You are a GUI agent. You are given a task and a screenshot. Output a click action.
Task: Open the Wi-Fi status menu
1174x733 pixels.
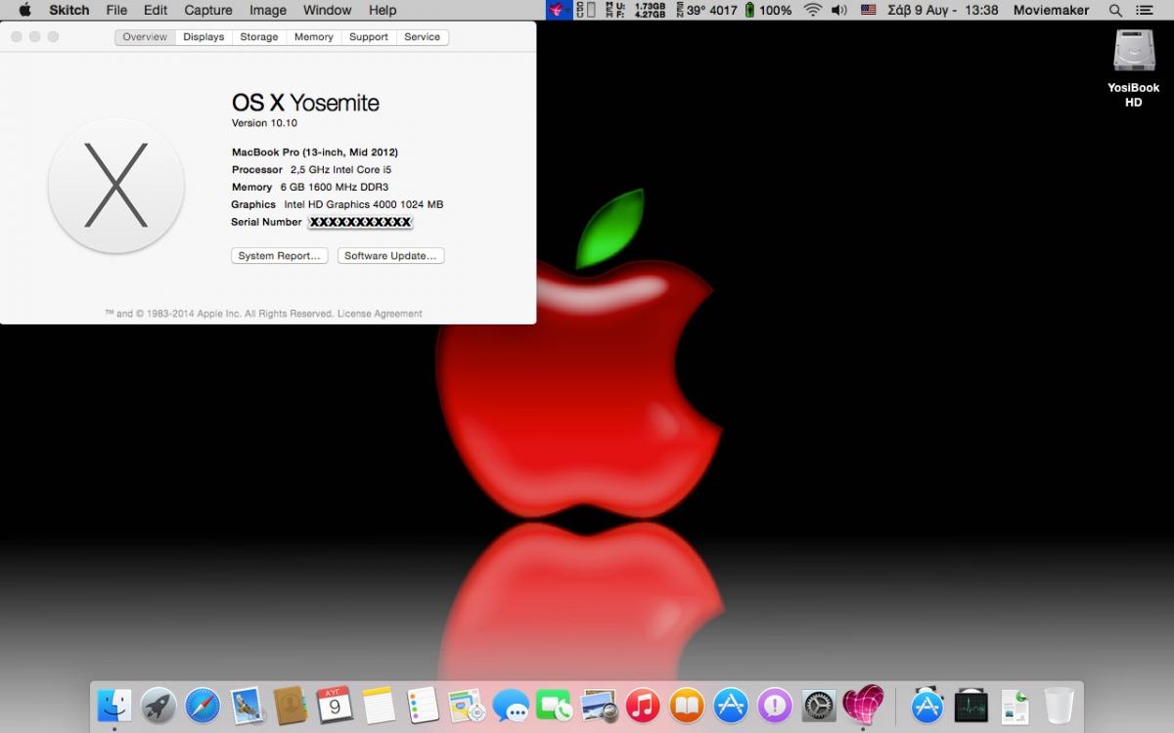pyautogui.click(x=813, y=10)
